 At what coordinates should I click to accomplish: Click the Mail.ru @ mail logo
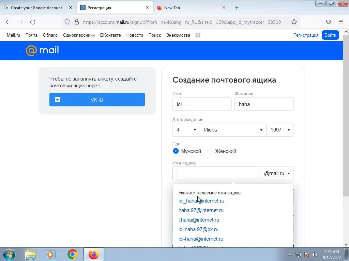[42, 50]
